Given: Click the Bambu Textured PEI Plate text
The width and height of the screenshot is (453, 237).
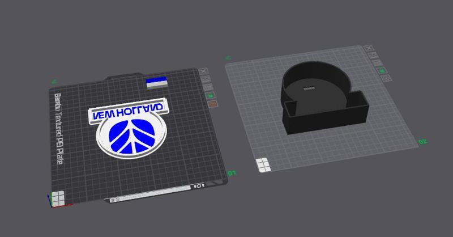Looking at the screenshot, I should coord(58,129).
